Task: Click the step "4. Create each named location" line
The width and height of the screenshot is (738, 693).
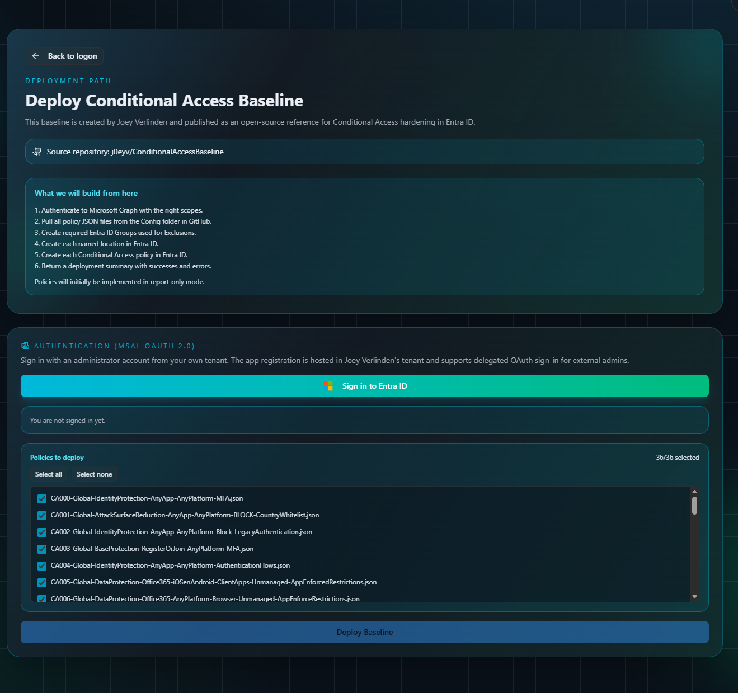Action: [x=97, y=244]
